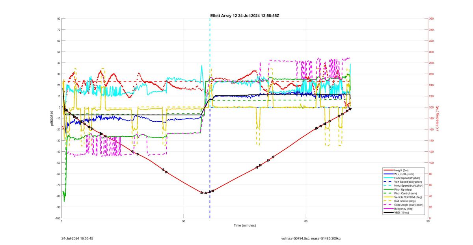This screenshot has height=245, width=473.
Task: Click the 'Horiz Speed(buoy,pitch)' legend entry
Action: tap(409, 186)
